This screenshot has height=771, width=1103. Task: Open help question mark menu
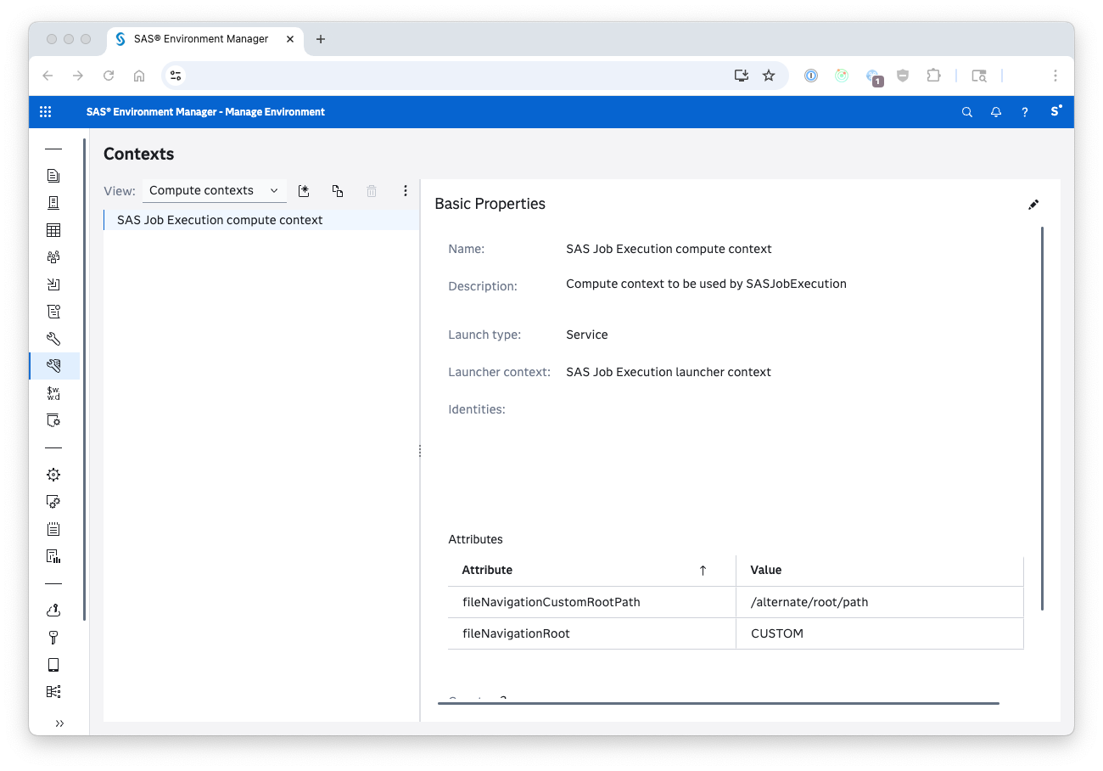coord(1025,112)
